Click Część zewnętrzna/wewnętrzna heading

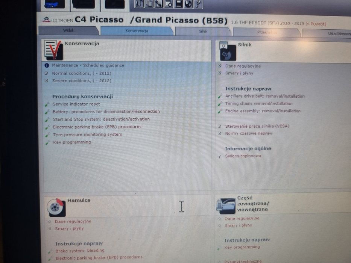(x=253, y=204)
